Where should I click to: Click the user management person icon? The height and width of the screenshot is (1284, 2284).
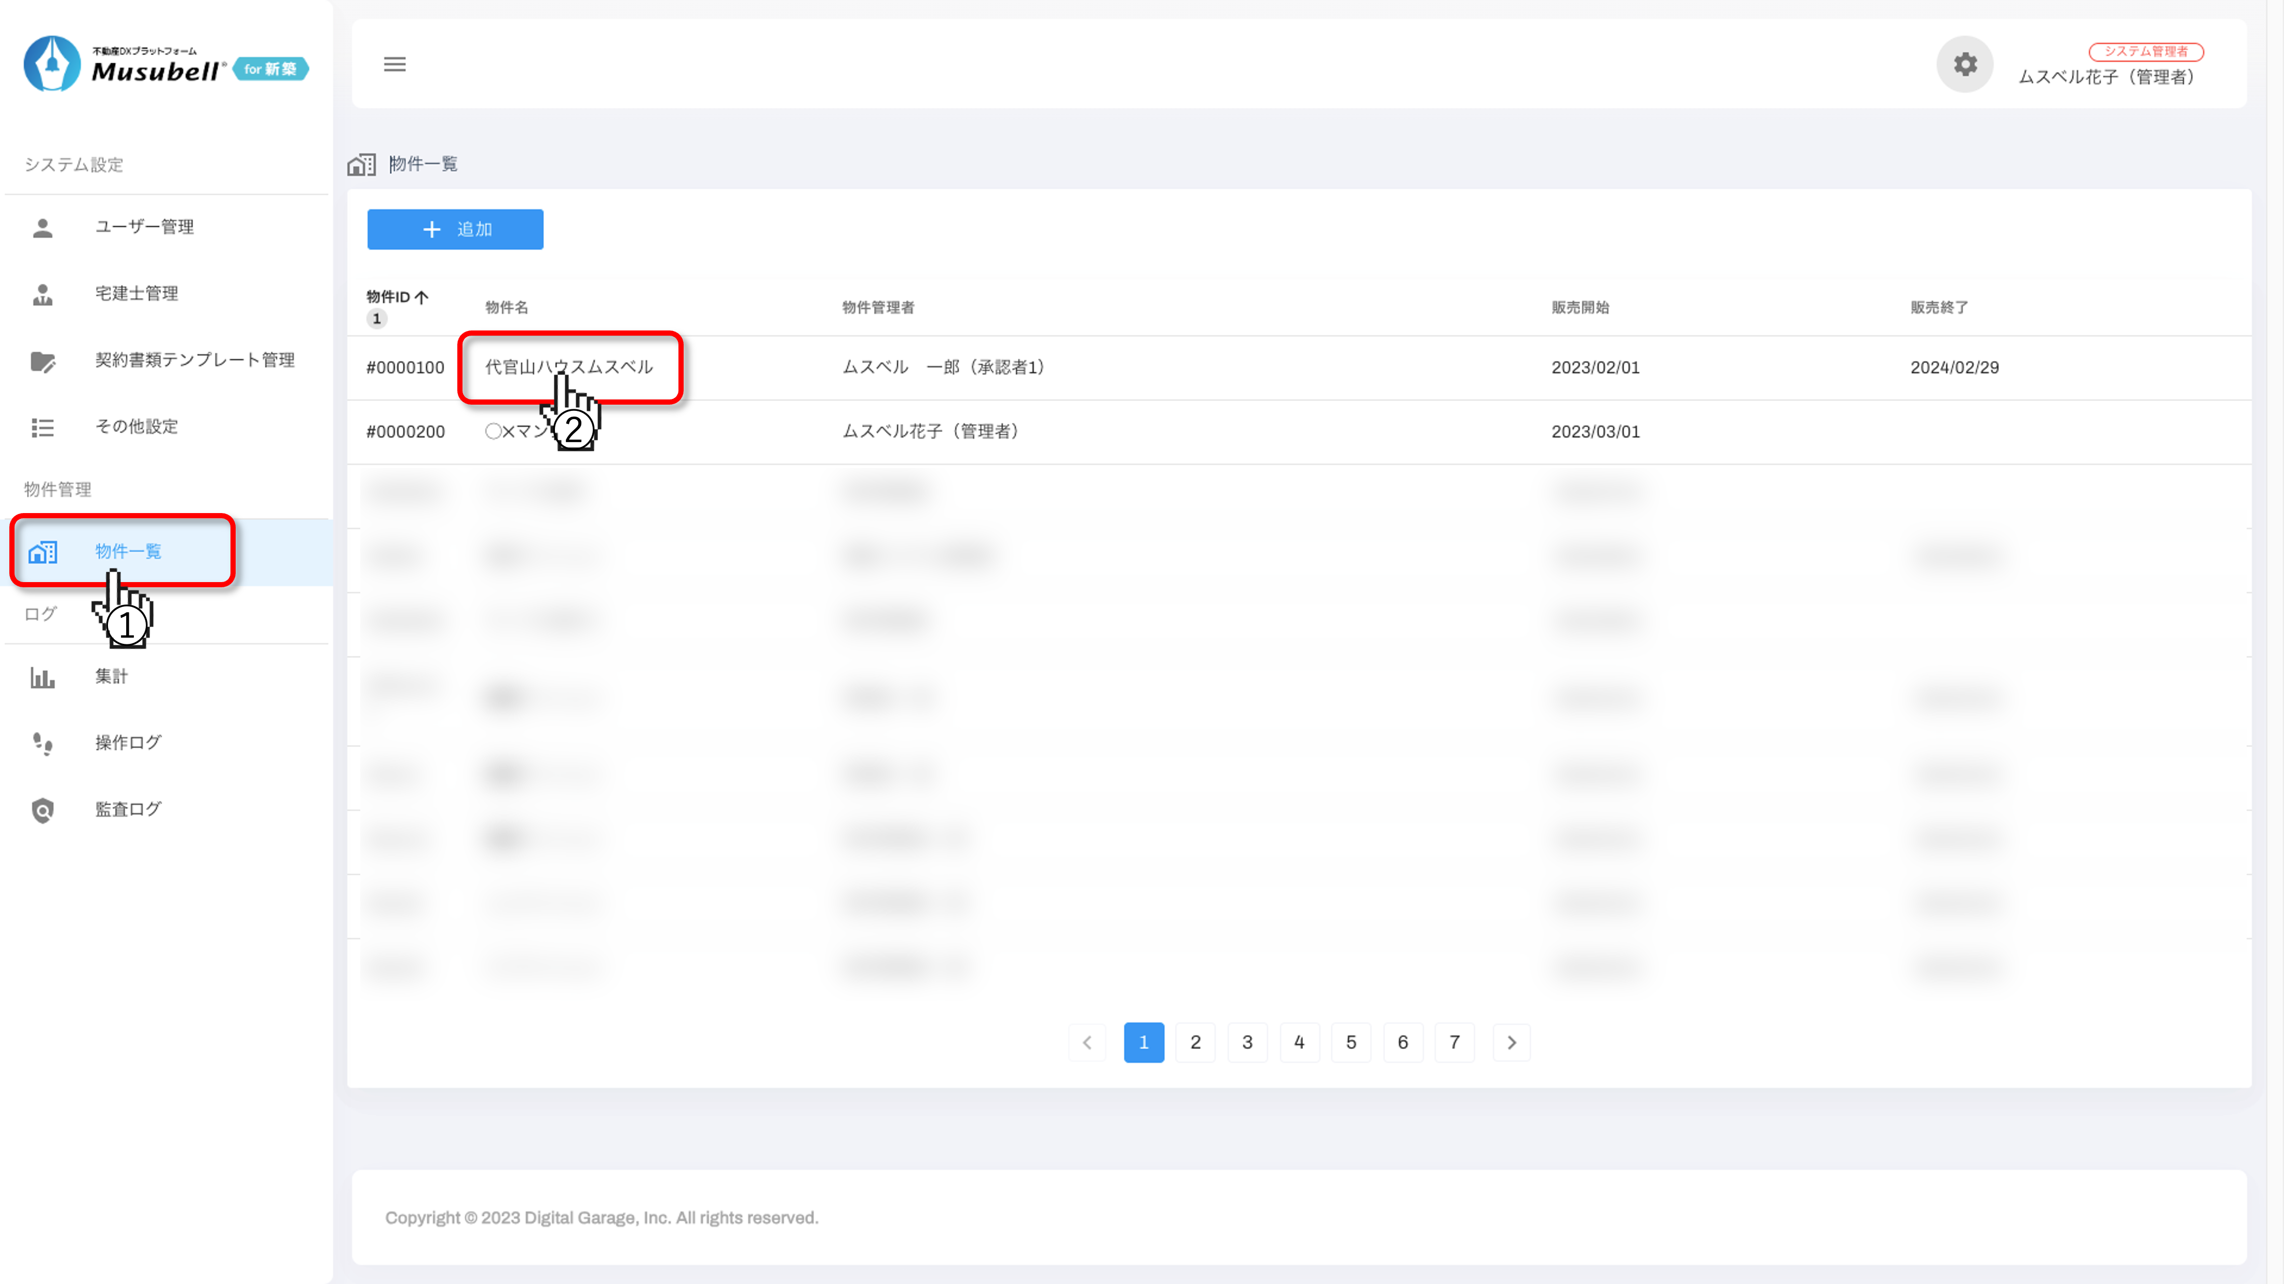pos(43,228)
